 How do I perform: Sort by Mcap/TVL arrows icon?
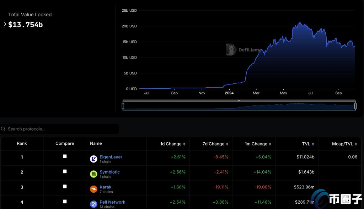(356, 144)
